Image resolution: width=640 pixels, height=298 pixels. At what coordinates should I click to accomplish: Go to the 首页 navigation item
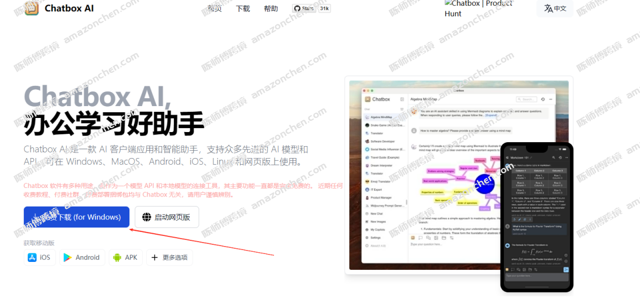(214, 8)
